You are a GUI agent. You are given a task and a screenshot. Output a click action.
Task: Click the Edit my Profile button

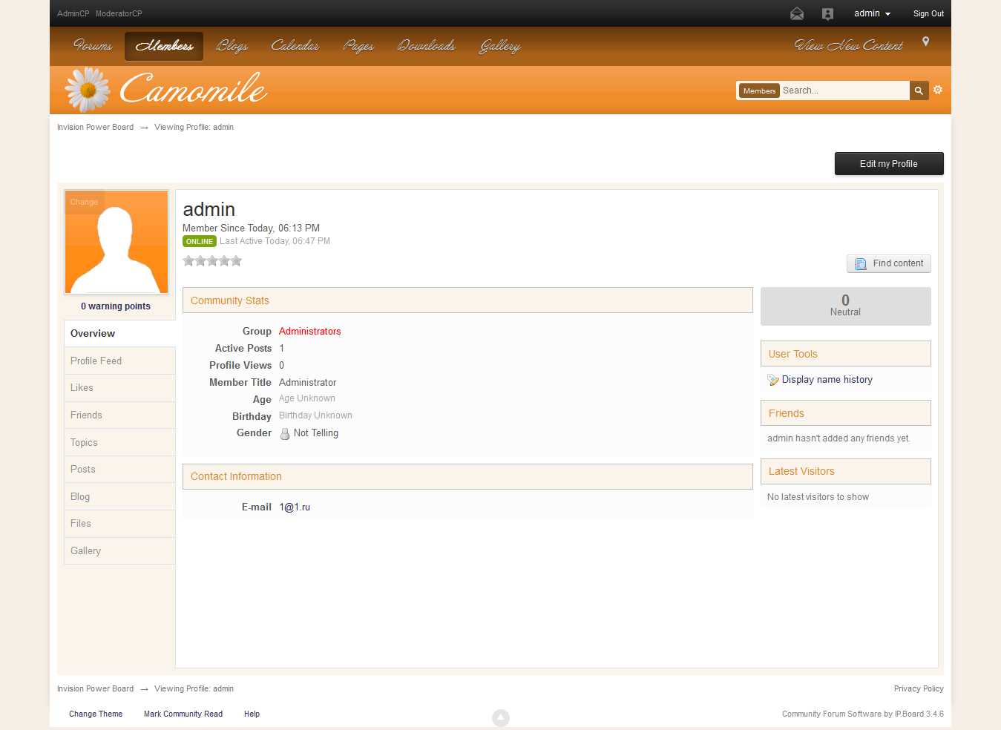[888, 164]
